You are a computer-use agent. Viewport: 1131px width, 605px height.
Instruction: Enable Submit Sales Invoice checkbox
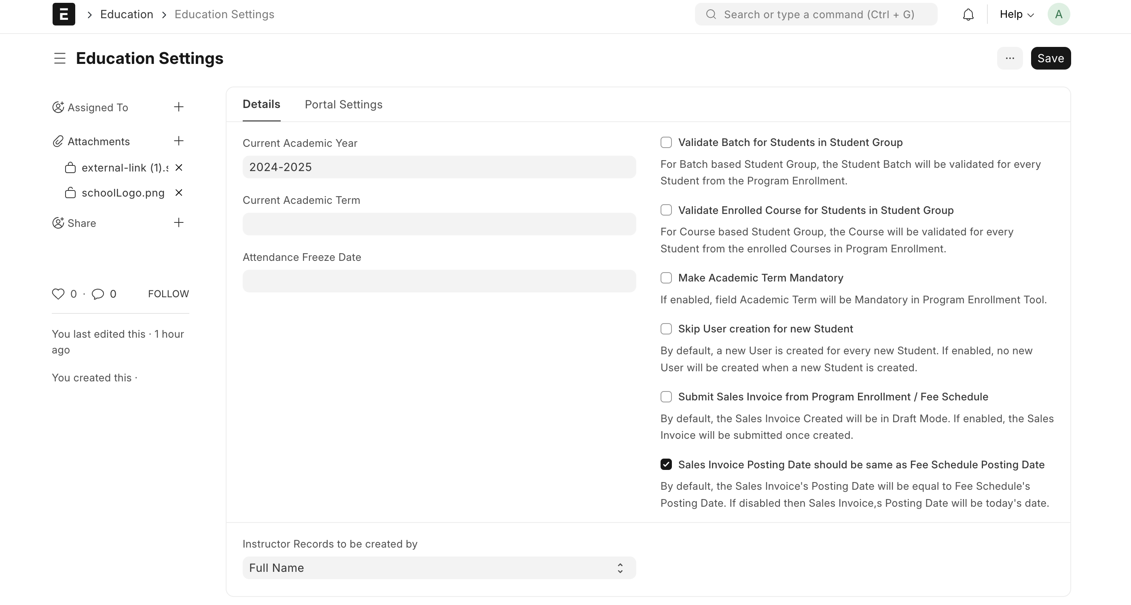(x=666, y=397)
